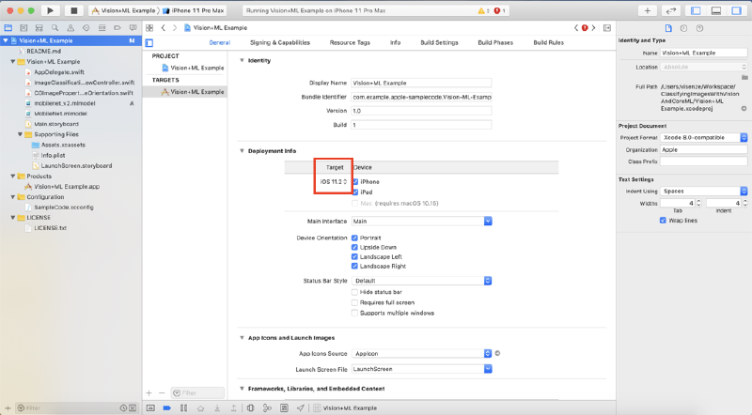Open the Indent Using dropdown
752x415 pixels.
click(x=703, y=191)
